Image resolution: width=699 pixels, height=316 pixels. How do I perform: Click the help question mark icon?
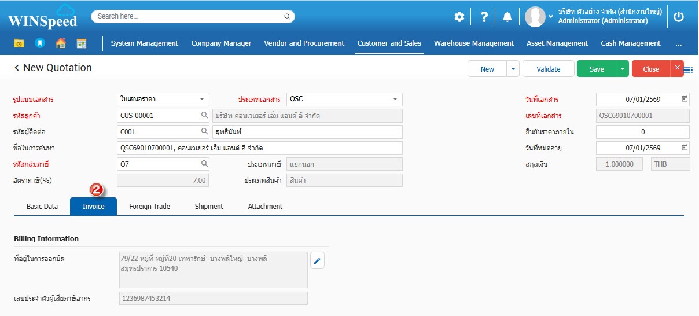pos(484,17)
